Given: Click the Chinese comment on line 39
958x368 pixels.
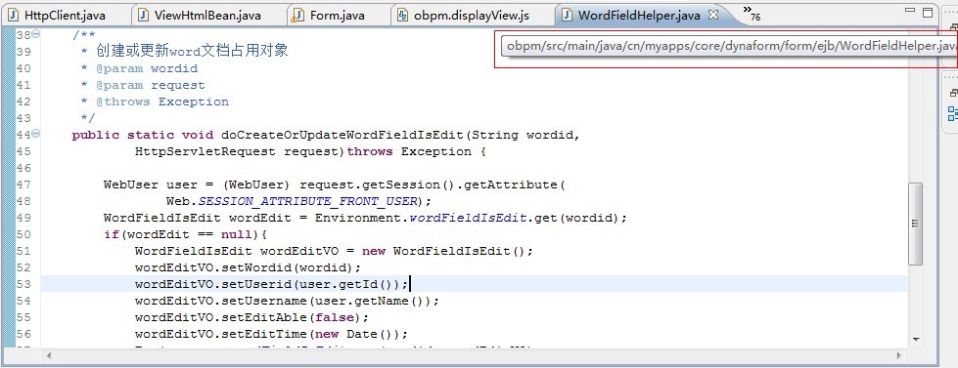Looking at the screenshot, I should [192, 51].
